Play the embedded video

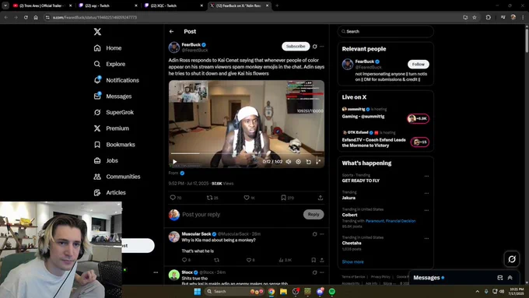174,162
